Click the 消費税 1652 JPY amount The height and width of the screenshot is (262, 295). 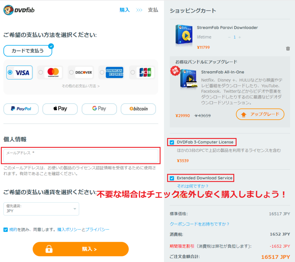pos(280,234)
